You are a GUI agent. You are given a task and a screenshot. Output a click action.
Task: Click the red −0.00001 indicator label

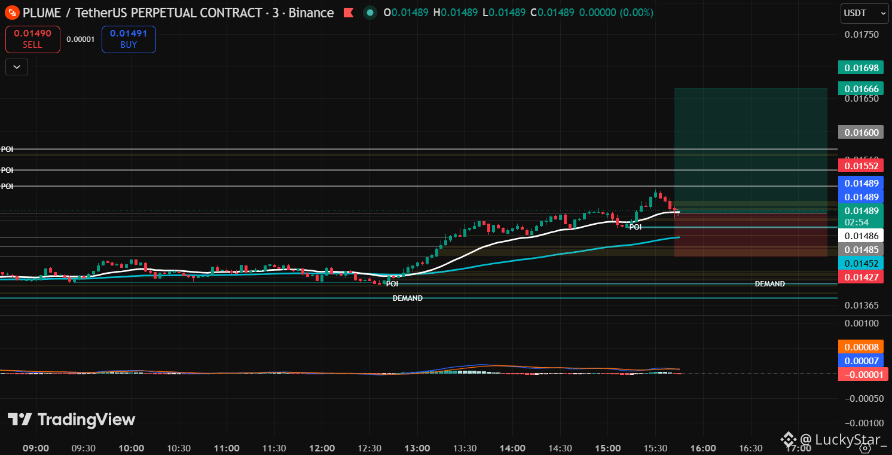point(863,374)
